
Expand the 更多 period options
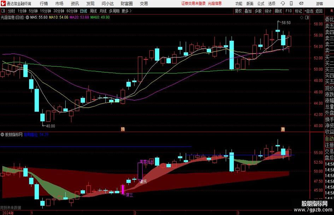pos(127,11)
